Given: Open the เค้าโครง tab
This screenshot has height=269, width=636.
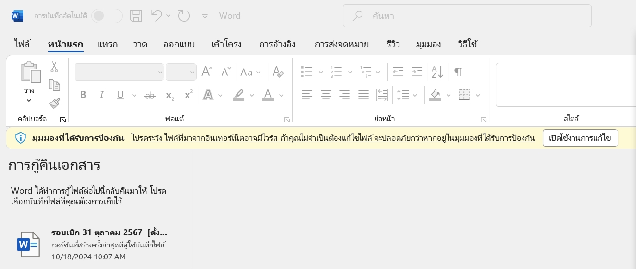Looking at the screenshot, I should pyautogui.click(x=226, y=44).
